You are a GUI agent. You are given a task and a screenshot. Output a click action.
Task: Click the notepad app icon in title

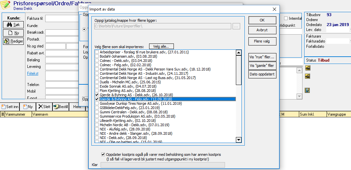(x=5, y=5)
